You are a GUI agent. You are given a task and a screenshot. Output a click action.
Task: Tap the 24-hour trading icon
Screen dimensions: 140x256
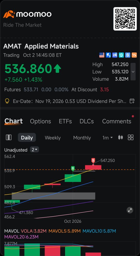point(115,55)
